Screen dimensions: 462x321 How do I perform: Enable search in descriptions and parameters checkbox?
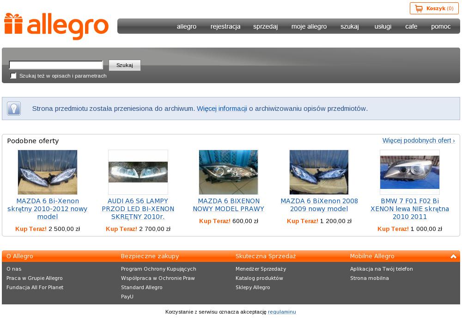pos(13,76)
